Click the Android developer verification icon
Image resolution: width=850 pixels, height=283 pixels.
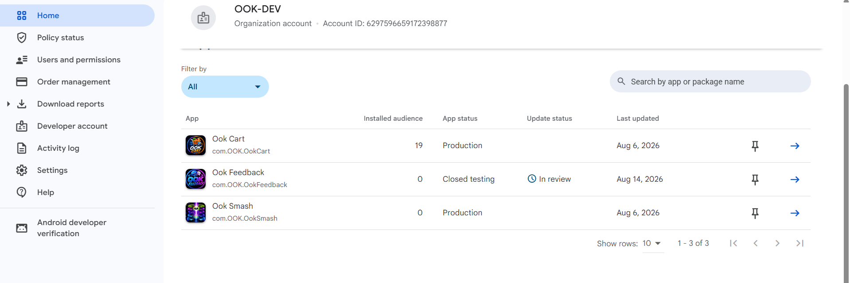(22, 228)
